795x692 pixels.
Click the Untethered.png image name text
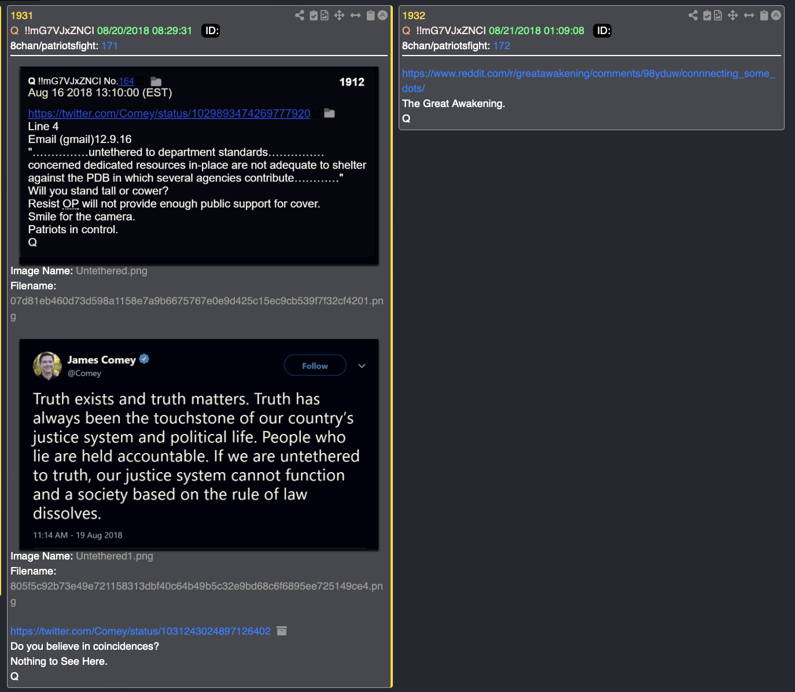(x=112, y=271)
